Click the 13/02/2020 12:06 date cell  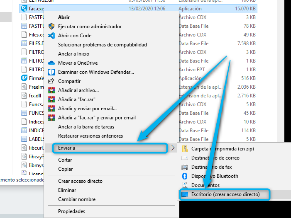point(147,9)
